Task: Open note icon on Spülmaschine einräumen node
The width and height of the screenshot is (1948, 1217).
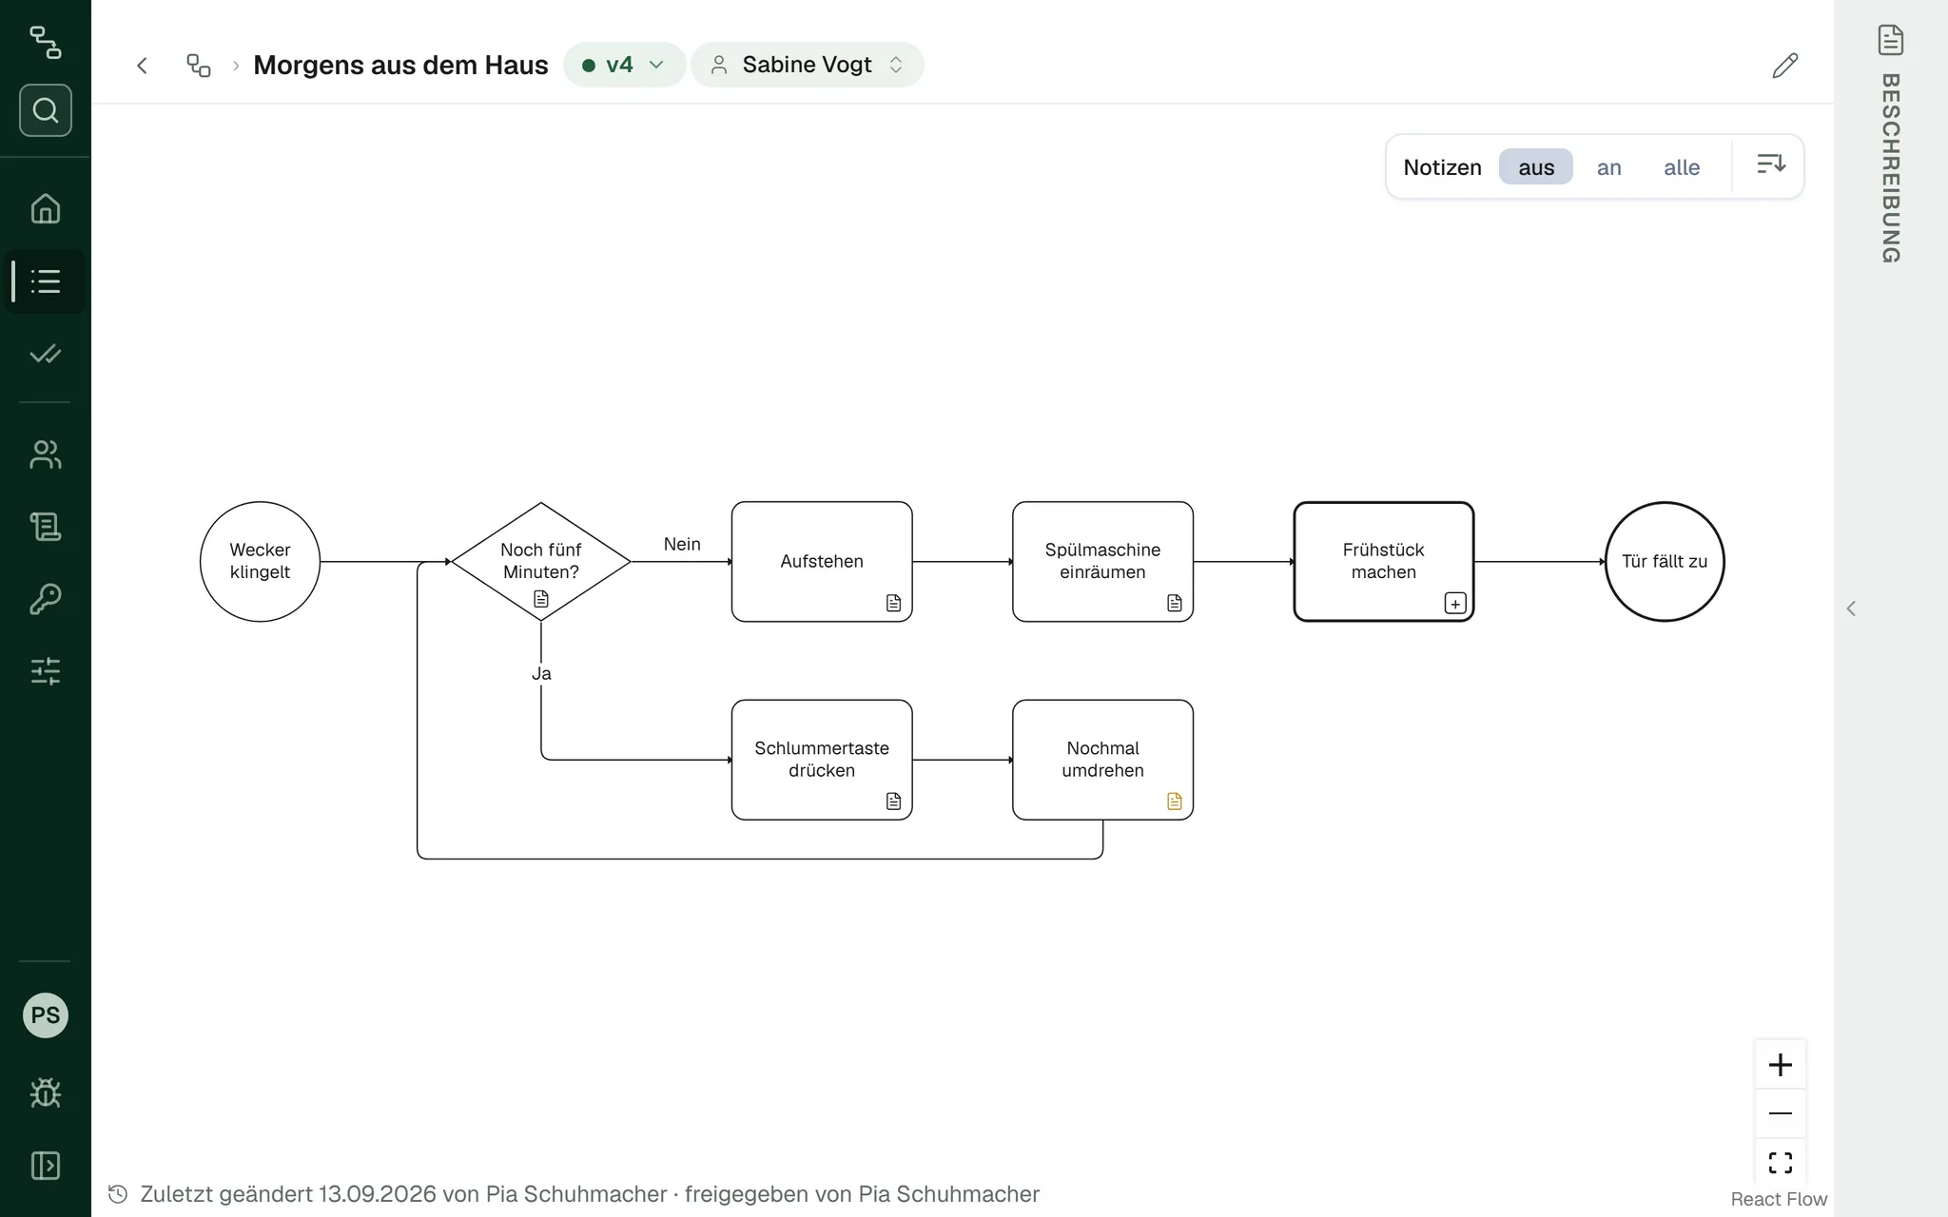Action: (1175, 603)
